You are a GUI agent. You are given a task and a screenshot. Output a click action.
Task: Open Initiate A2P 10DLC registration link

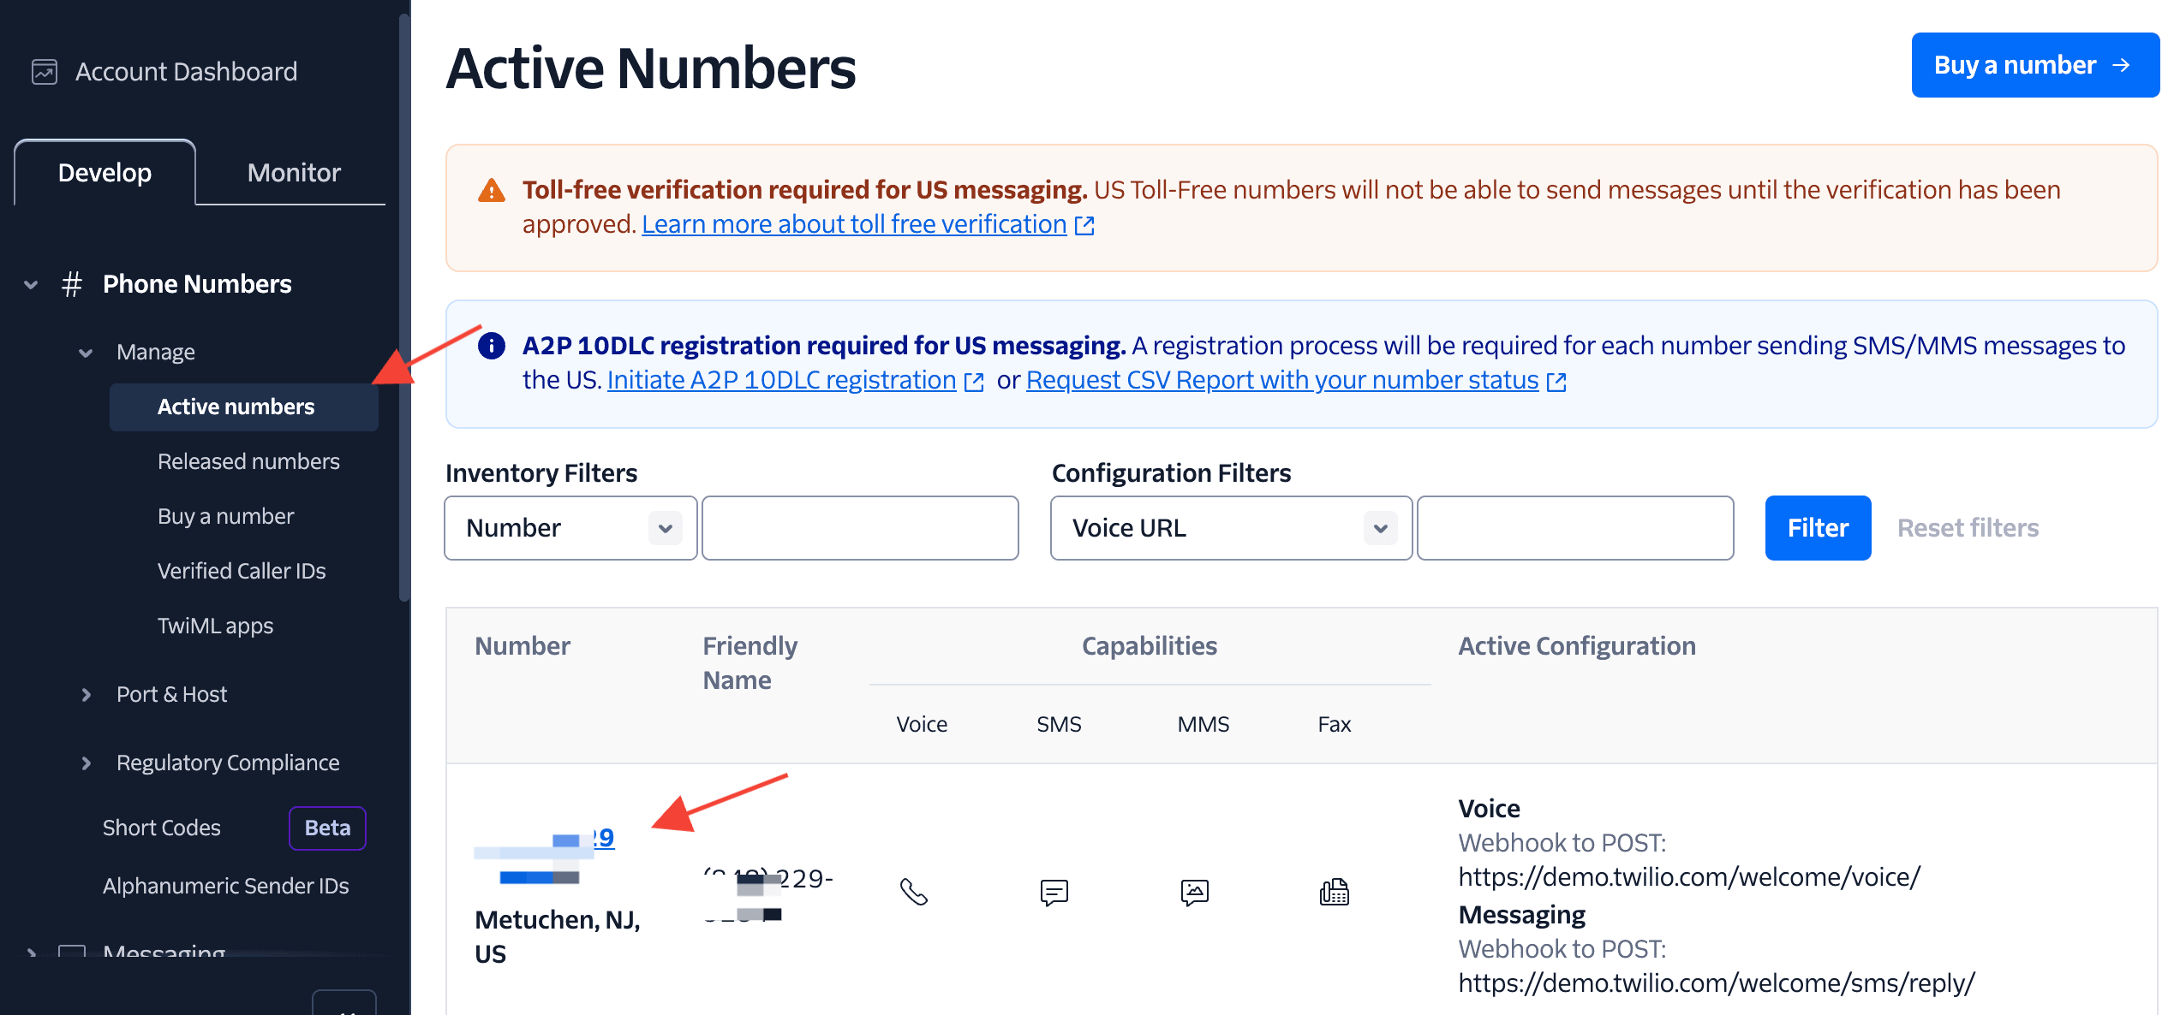click(781, 380)
